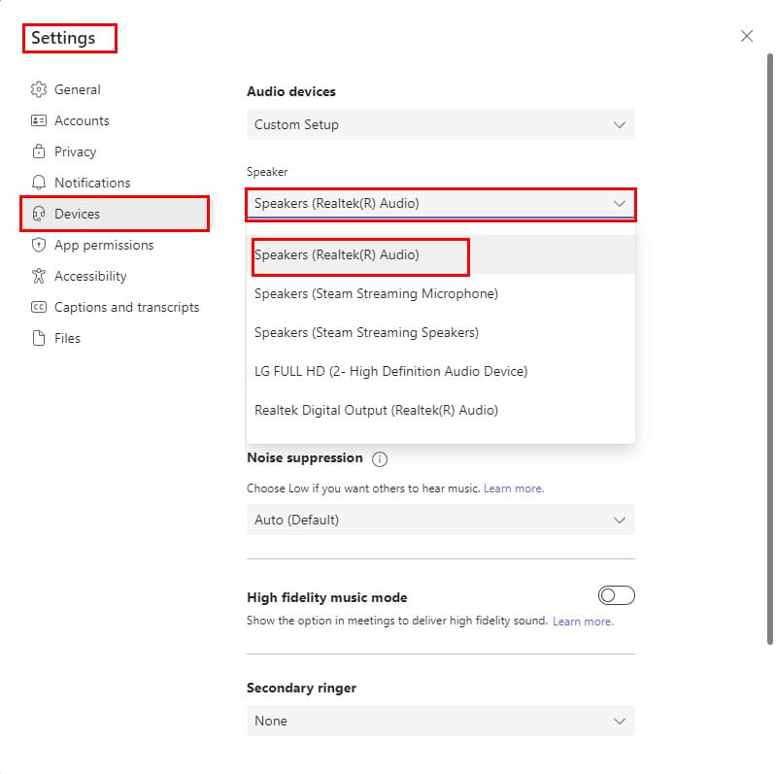Open Learn more link for high fidelity sound
The image size is (776, 774).
583,622
